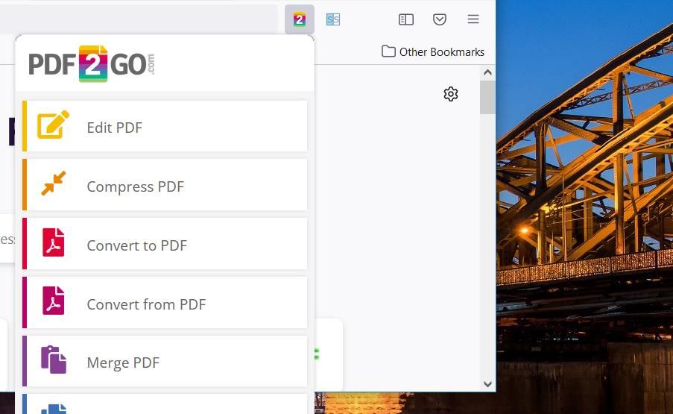Click the red Convert to PDF icon
Viewport: 673px width, 414px height.
click(53, 242)
